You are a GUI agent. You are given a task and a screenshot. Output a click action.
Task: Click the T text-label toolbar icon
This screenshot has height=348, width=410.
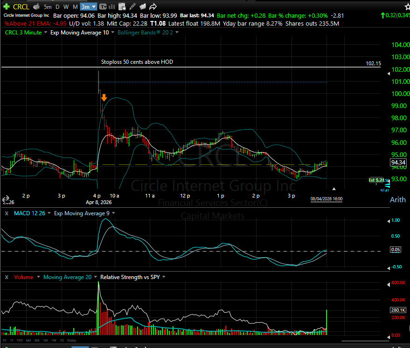coord(103,7)
